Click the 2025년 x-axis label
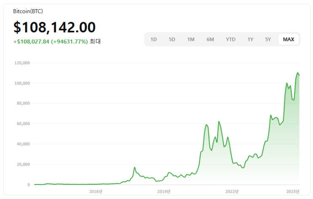 (x=293, y=191)
